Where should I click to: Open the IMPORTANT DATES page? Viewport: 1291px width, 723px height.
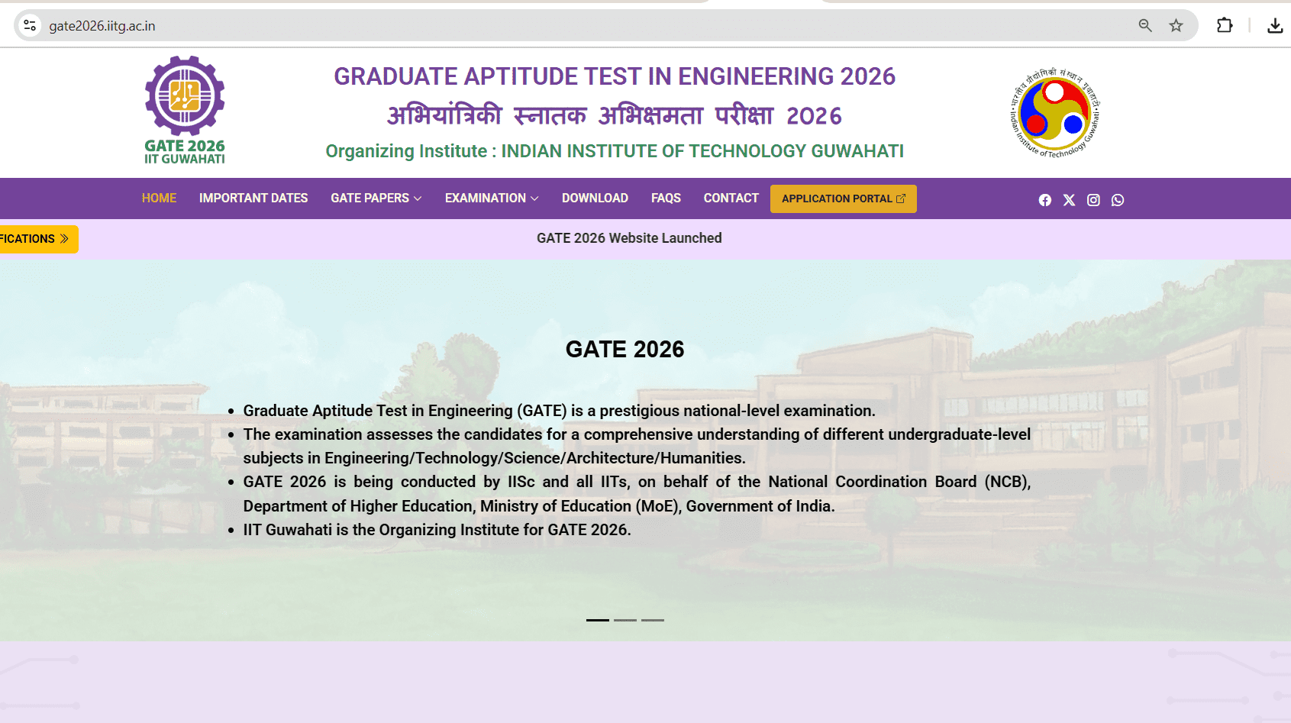253,199
